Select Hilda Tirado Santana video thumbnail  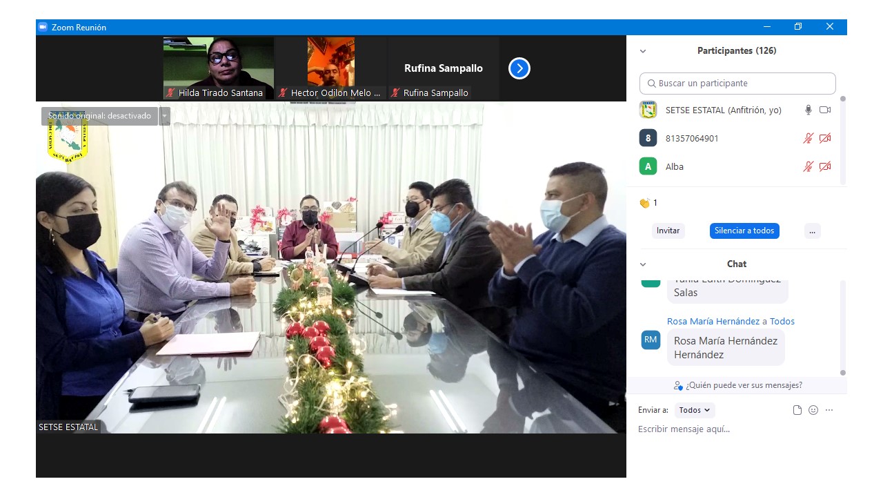[219, 68]
